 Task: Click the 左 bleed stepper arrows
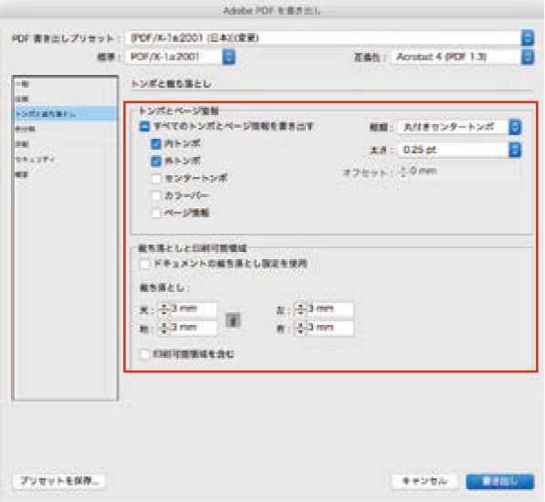click(300, 309)
